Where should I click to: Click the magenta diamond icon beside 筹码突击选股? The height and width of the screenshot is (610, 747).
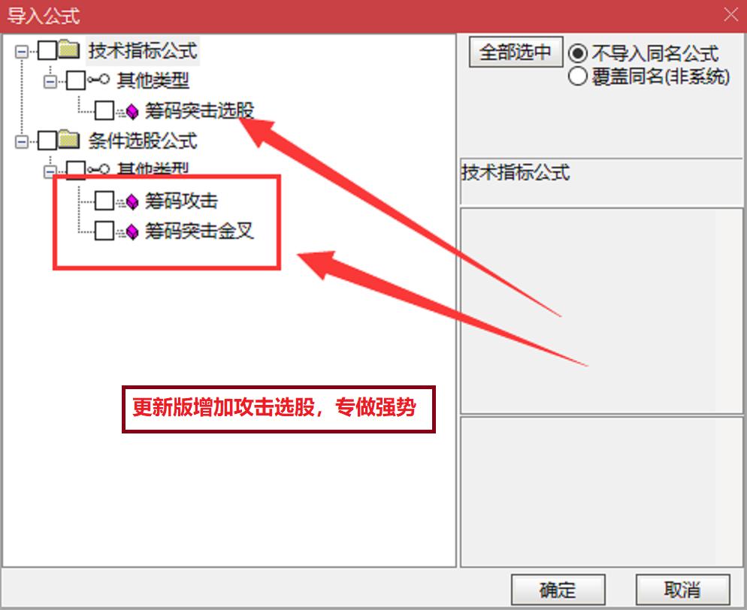tap(132, 112)
